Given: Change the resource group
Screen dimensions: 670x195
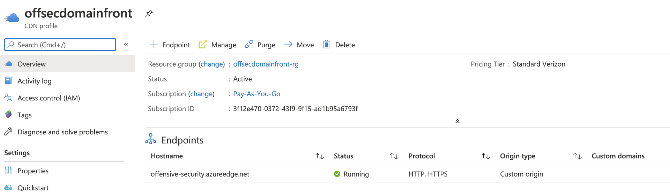Looking at the screenshot, I should click(212, 64).
